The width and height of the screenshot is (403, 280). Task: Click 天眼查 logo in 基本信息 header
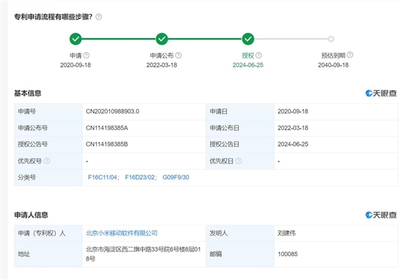coord(380,93)
